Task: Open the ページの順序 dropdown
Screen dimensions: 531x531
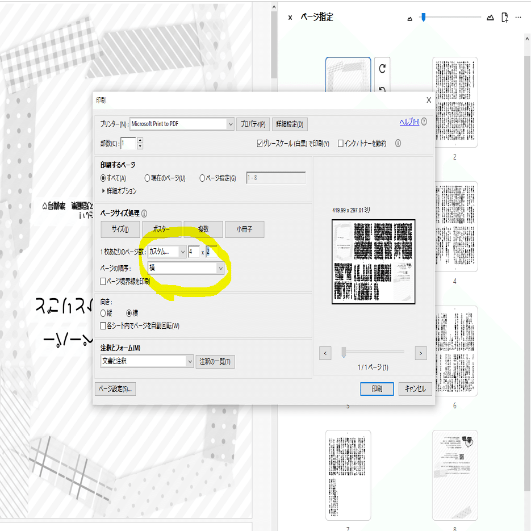Action: (x=222, y=267)
